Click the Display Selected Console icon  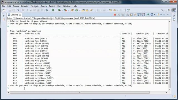152,15
